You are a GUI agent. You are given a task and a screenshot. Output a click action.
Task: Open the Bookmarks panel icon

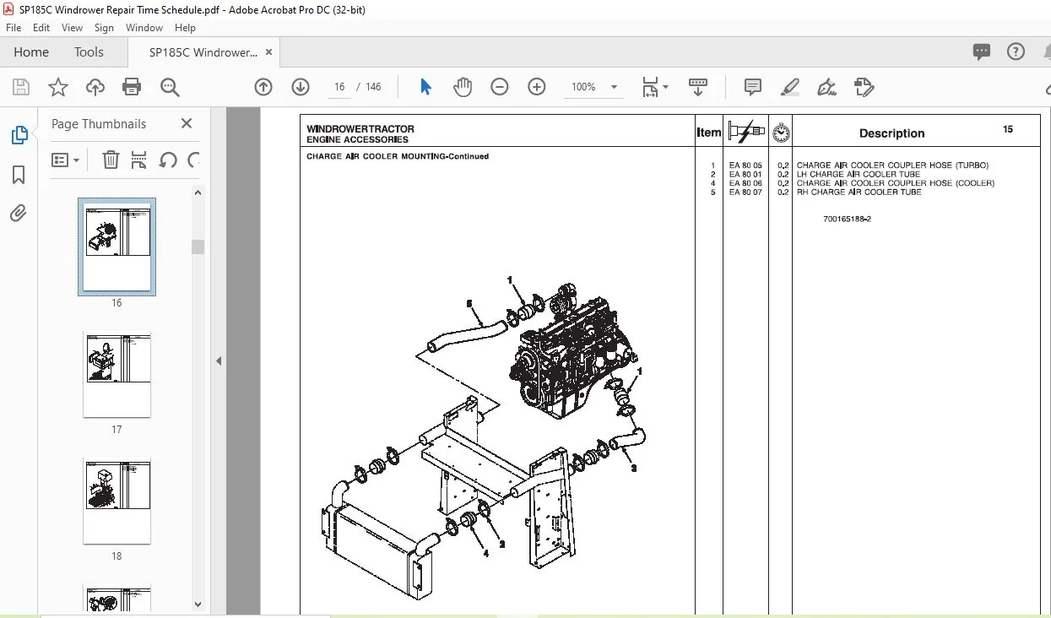pos(19,175)
